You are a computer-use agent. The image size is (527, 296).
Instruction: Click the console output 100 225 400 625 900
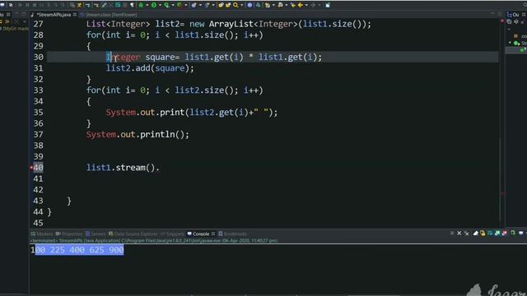click(x=77, y=250)
